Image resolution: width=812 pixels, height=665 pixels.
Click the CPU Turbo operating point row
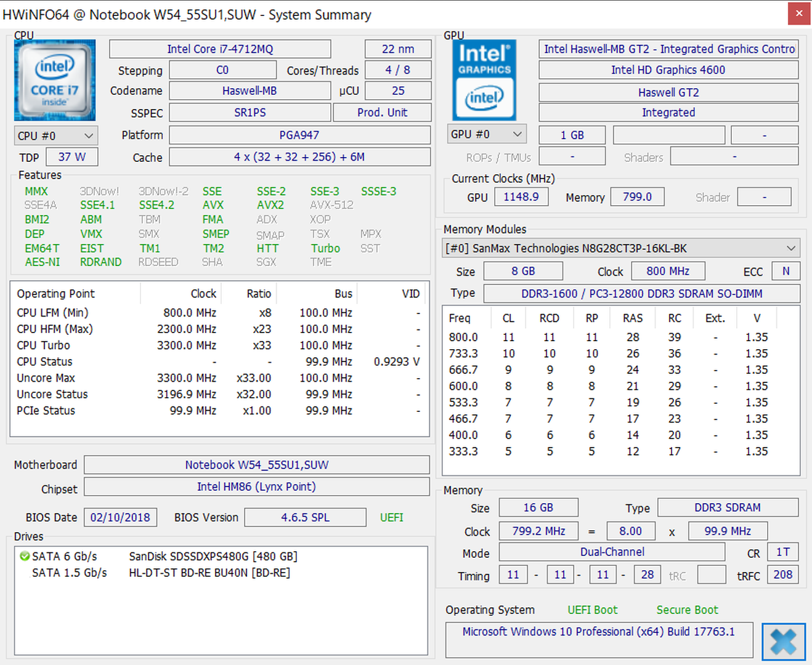coord(219,345)
